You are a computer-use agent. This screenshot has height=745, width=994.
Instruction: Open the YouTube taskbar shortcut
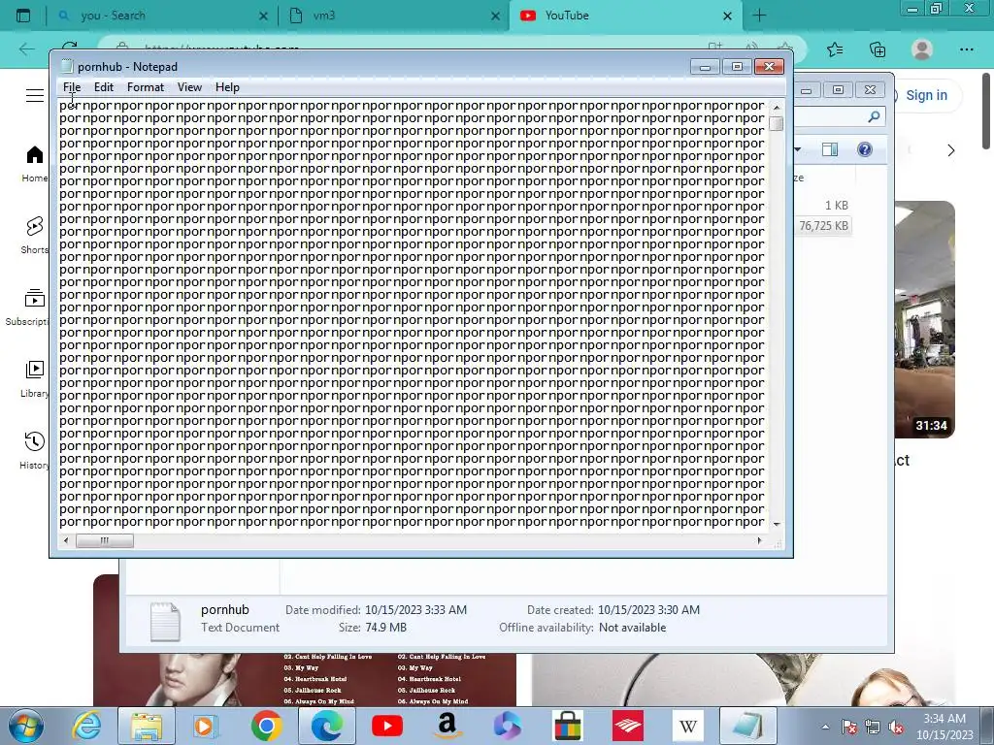point(386,726)
